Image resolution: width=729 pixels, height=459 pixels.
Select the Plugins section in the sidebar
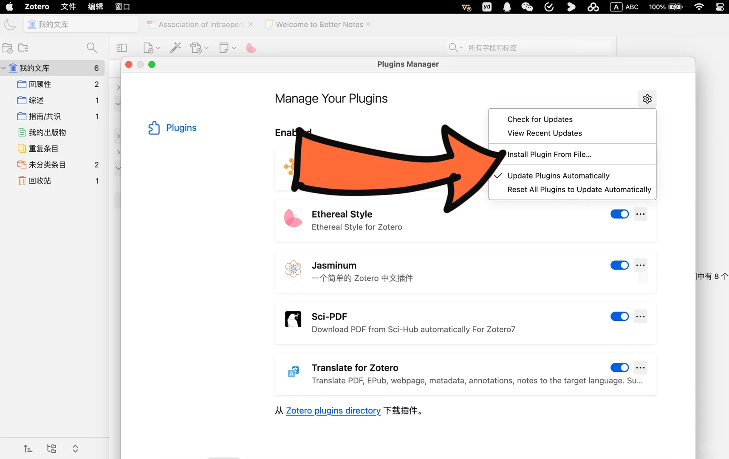(x=172, y=128)
